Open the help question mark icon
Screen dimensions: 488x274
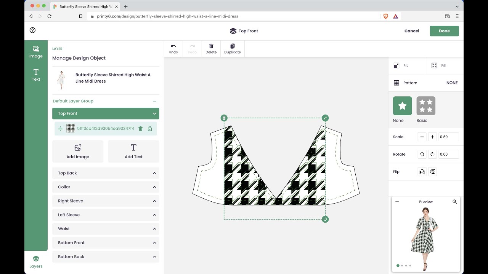pyautogui.click(x=32, y=30)
